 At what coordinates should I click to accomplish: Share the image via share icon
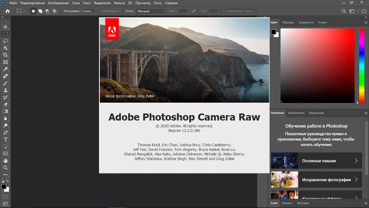pyautogui.click(x=364, y=11)
